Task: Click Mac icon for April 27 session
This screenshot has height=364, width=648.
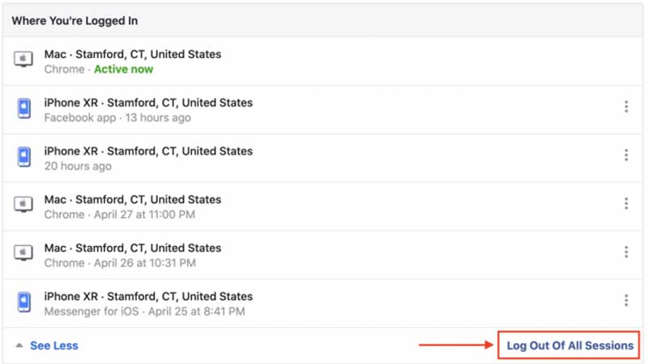Action: pyautogui.click(x=23, y=205)
